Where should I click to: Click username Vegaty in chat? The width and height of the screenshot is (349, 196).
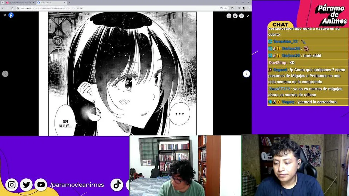pyautogui.click(x=288, y=102)
